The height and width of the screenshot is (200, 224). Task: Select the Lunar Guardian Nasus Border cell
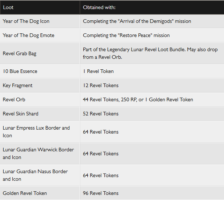pyautogui.click(x=35, y=175)
